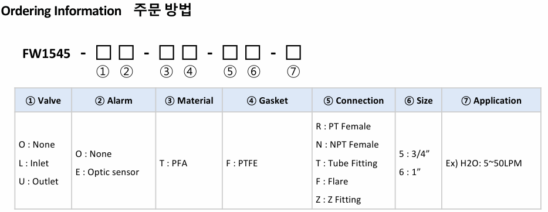Click the Alarm column header

point(114,100)
